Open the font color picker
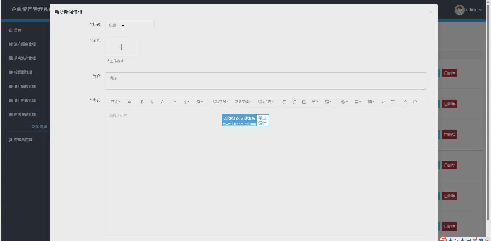This screenshot has height=241, width=491. [x=186, y=102]
